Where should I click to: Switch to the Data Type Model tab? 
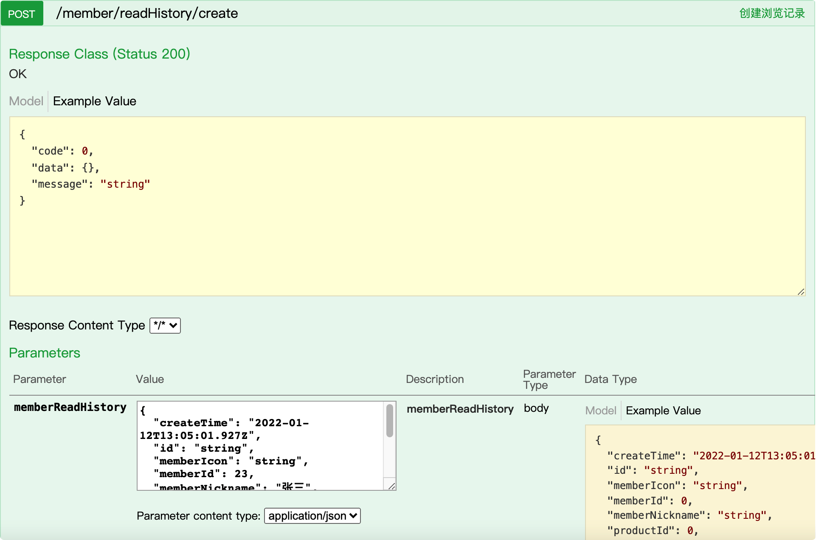pos(600,411)
